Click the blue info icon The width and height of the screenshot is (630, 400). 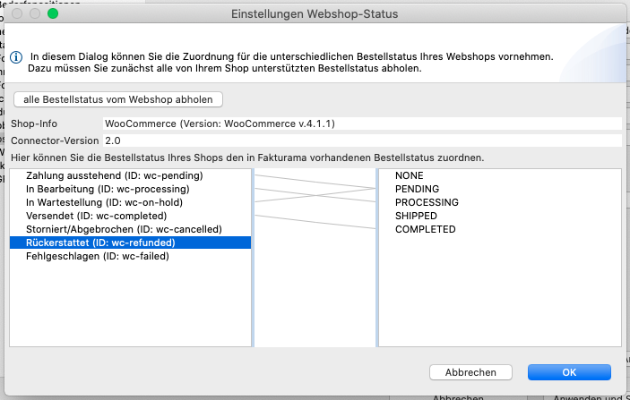tap(16, 57)
